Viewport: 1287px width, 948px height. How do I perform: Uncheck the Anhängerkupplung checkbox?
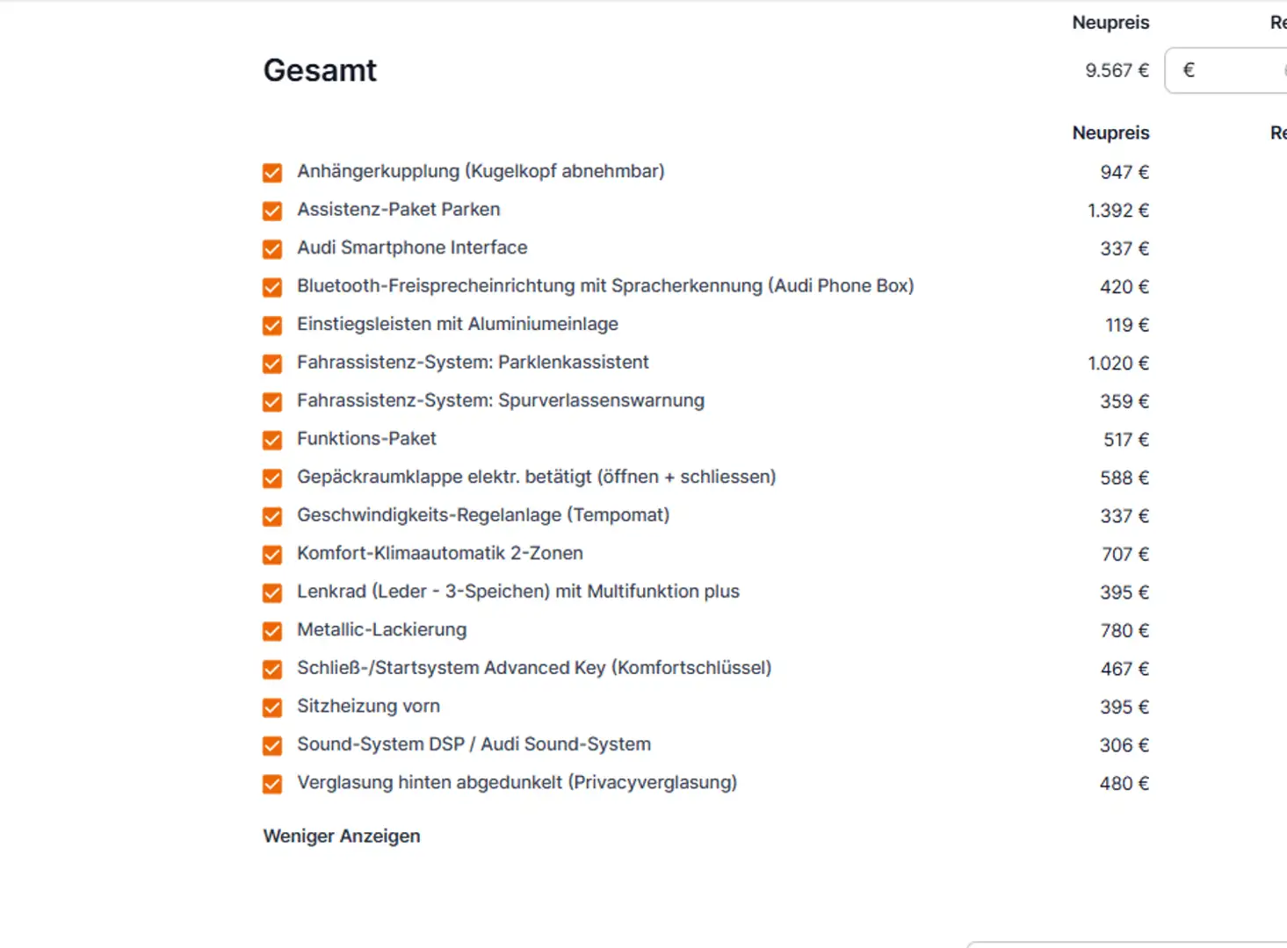[272, 173]
